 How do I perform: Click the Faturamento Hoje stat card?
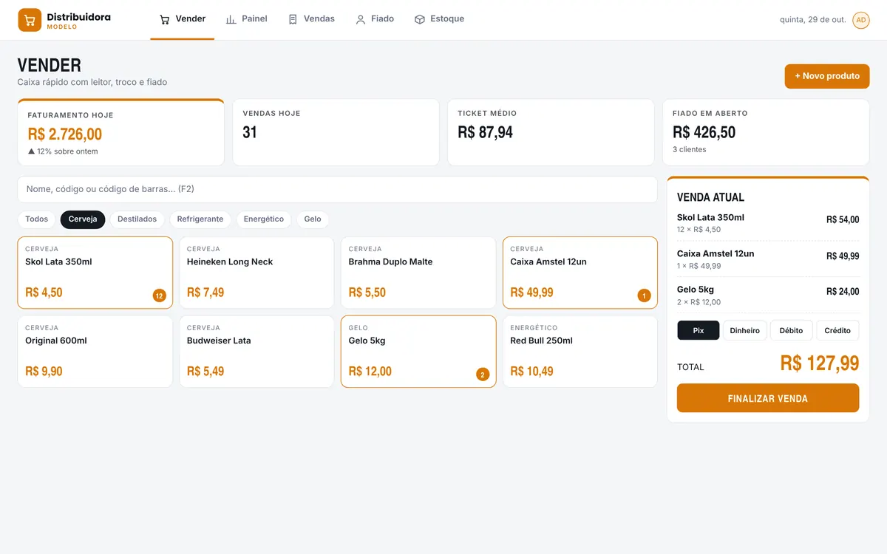tap(121, 132)
